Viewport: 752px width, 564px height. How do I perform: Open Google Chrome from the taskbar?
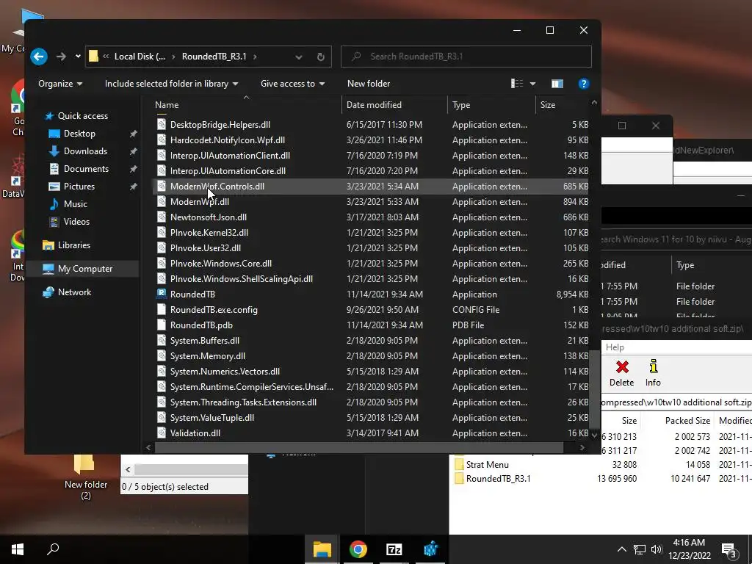pyautogui.click(x=358, y=549)
